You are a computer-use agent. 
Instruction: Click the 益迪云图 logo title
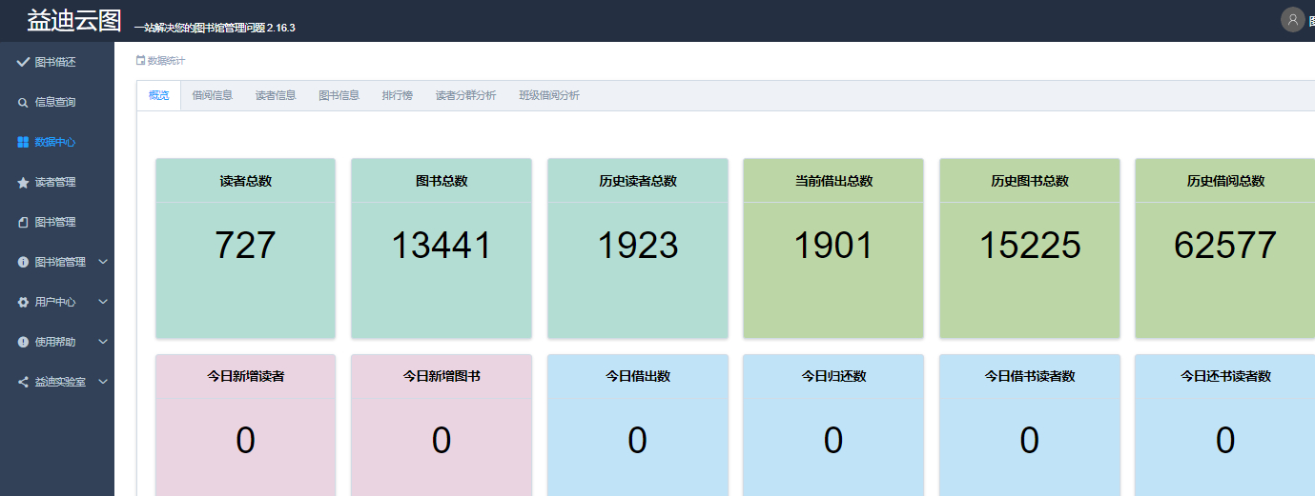[74, 21]
